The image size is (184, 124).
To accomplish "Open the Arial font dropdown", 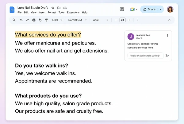I will (x=101, y=20).
